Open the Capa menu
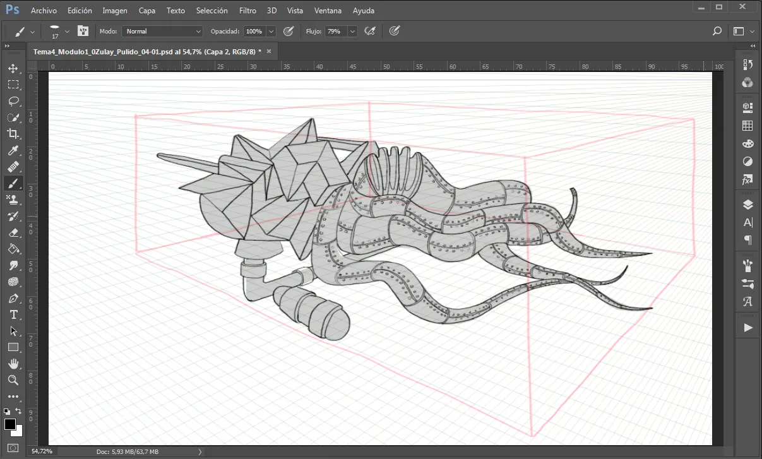The height and width of the screenshot is (459, 762). point(147,11)
